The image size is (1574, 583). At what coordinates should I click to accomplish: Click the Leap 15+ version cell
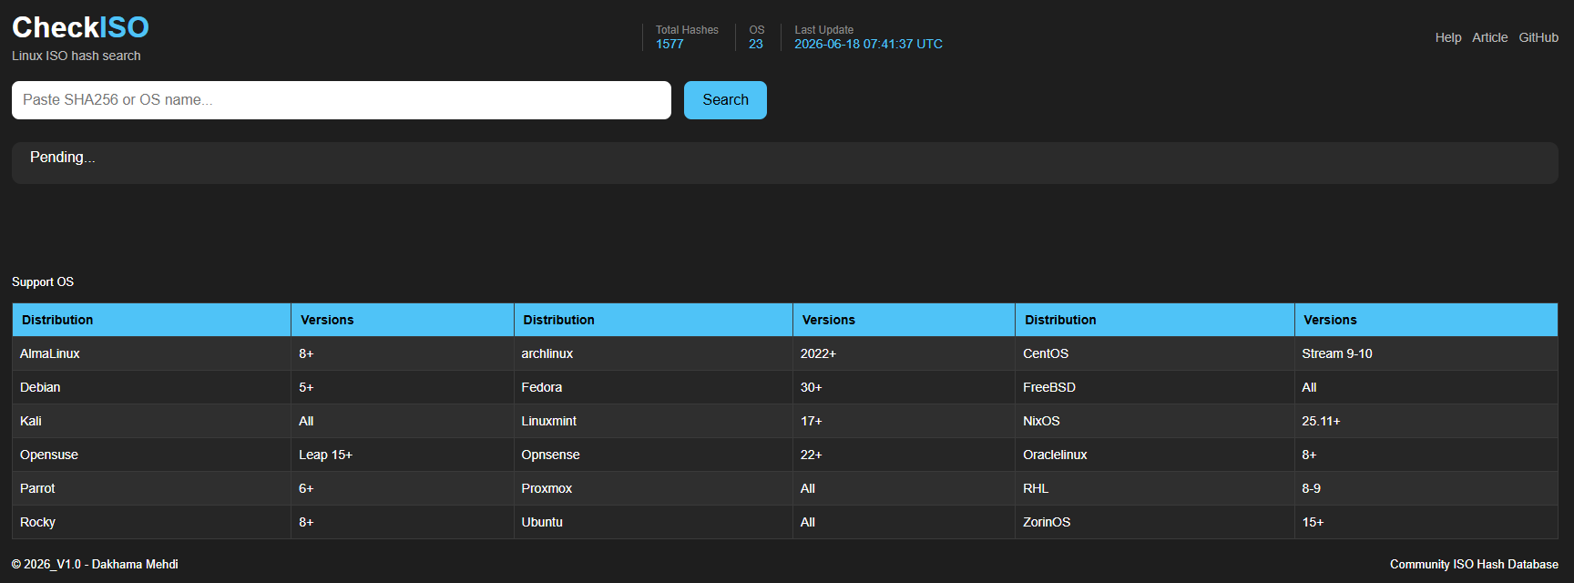(x=403, y=455)
